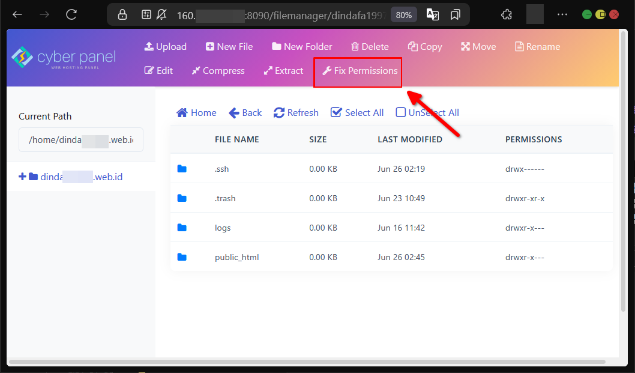Open the browser extensions icon
The image size is (635, 373).
pyautogui.click(x=506, y=14)
